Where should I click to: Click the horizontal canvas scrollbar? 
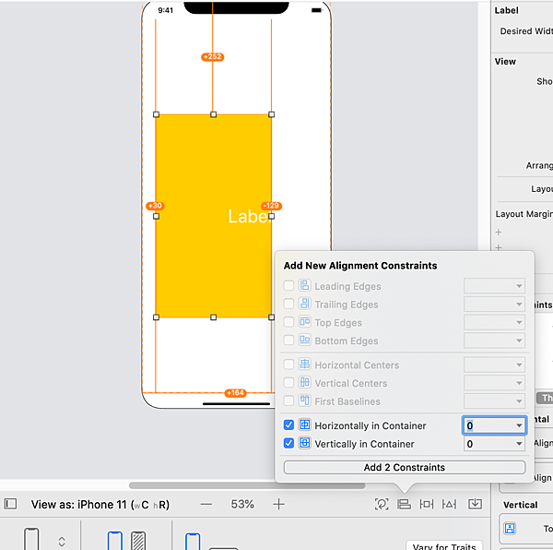203,485
